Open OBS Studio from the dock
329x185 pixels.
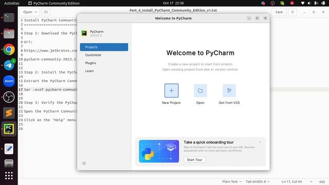tap(9, 97)
